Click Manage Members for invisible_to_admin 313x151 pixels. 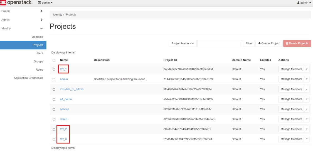point(291,89)
